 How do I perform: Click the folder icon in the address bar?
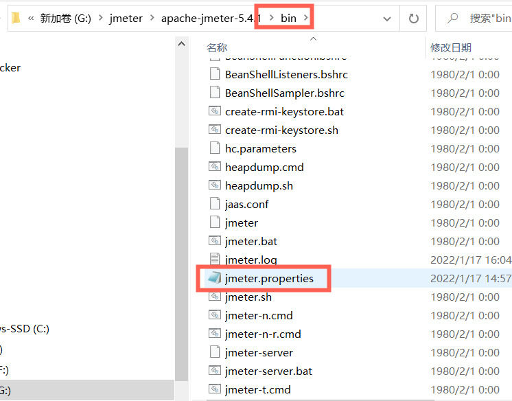(x=15, y=18)
